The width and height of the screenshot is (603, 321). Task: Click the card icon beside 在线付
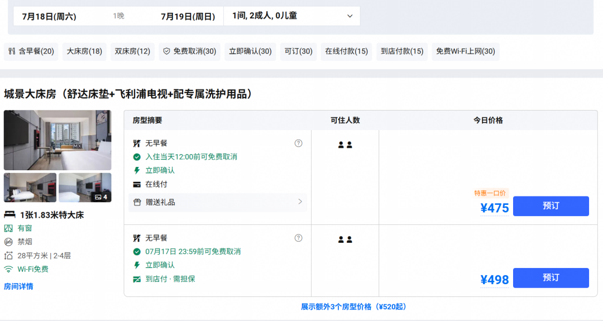(137, 185)
